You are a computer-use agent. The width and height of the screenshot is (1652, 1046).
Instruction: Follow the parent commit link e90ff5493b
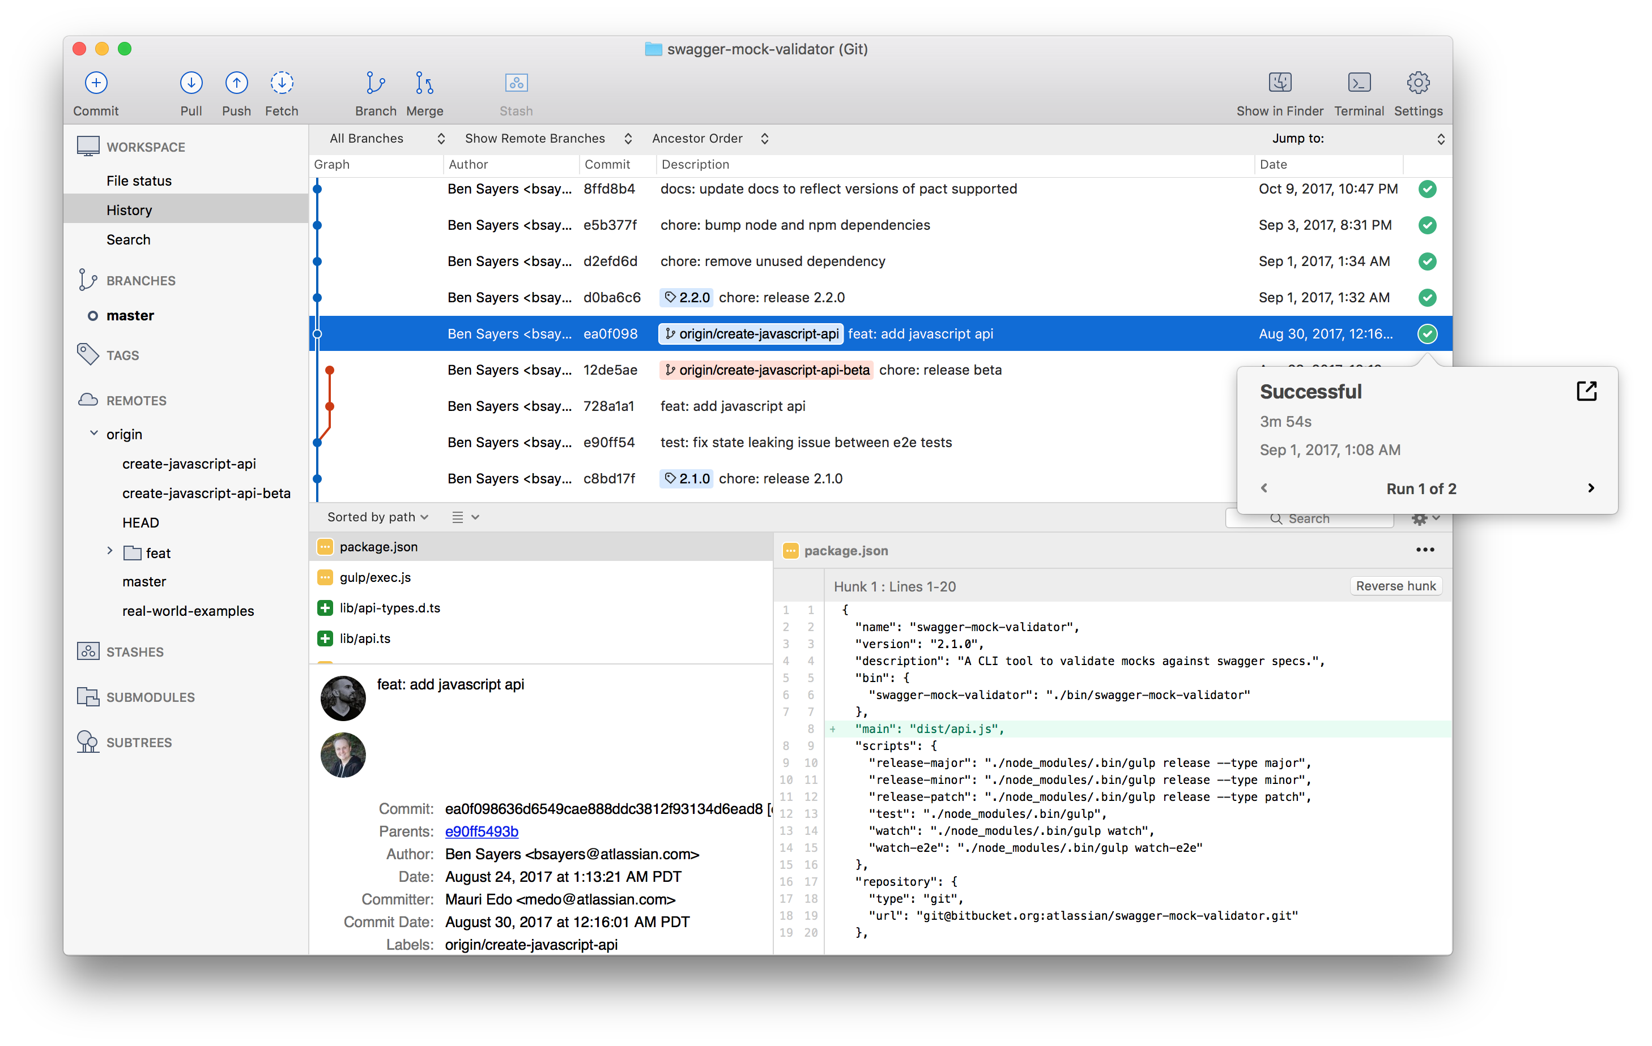[x=481, y=831]
